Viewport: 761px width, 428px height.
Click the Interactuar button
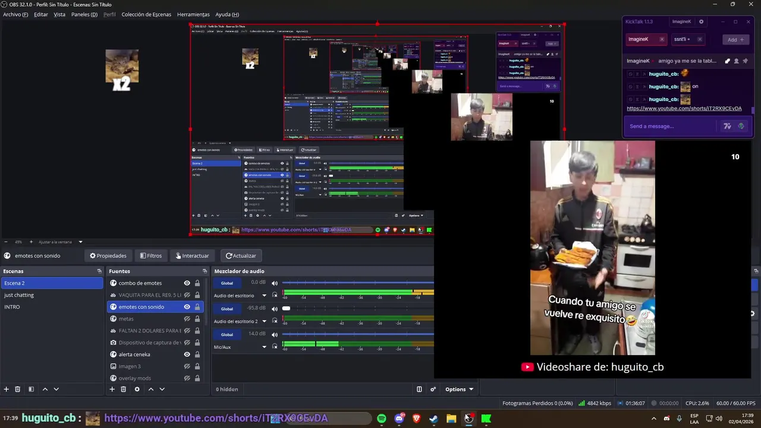(x=192, y=256)
